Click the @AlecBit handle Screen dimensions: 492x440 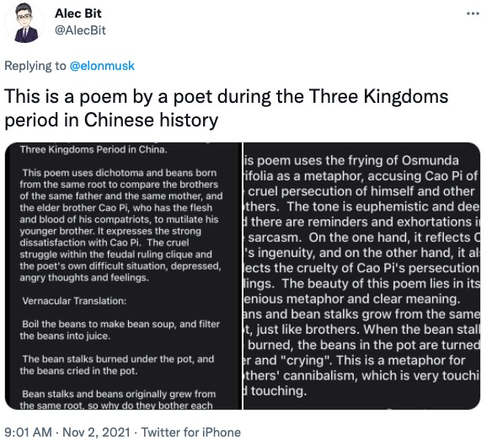[x=80, y=30]
